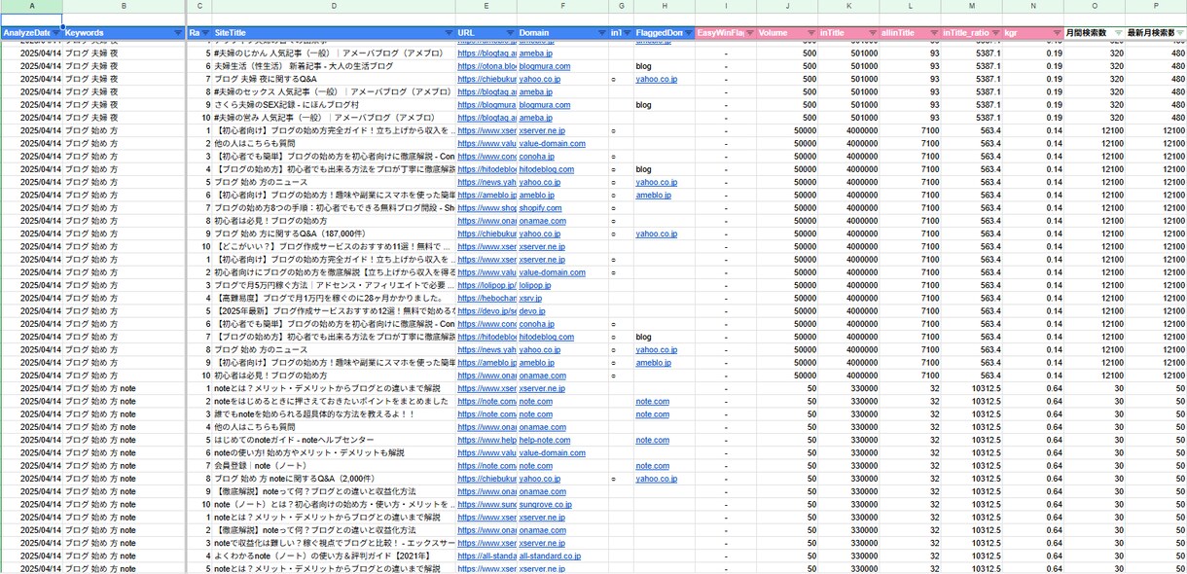Open the Keywords column filter dropdown
Screen dimensions: 1187x574
click(177, 33)
